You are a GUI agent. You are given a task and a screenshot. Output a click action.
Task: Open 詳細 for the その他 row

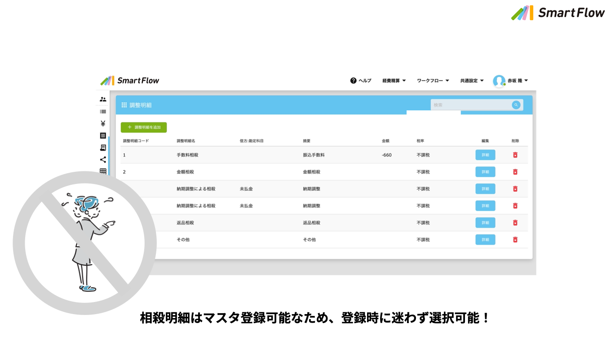[485, 240]
